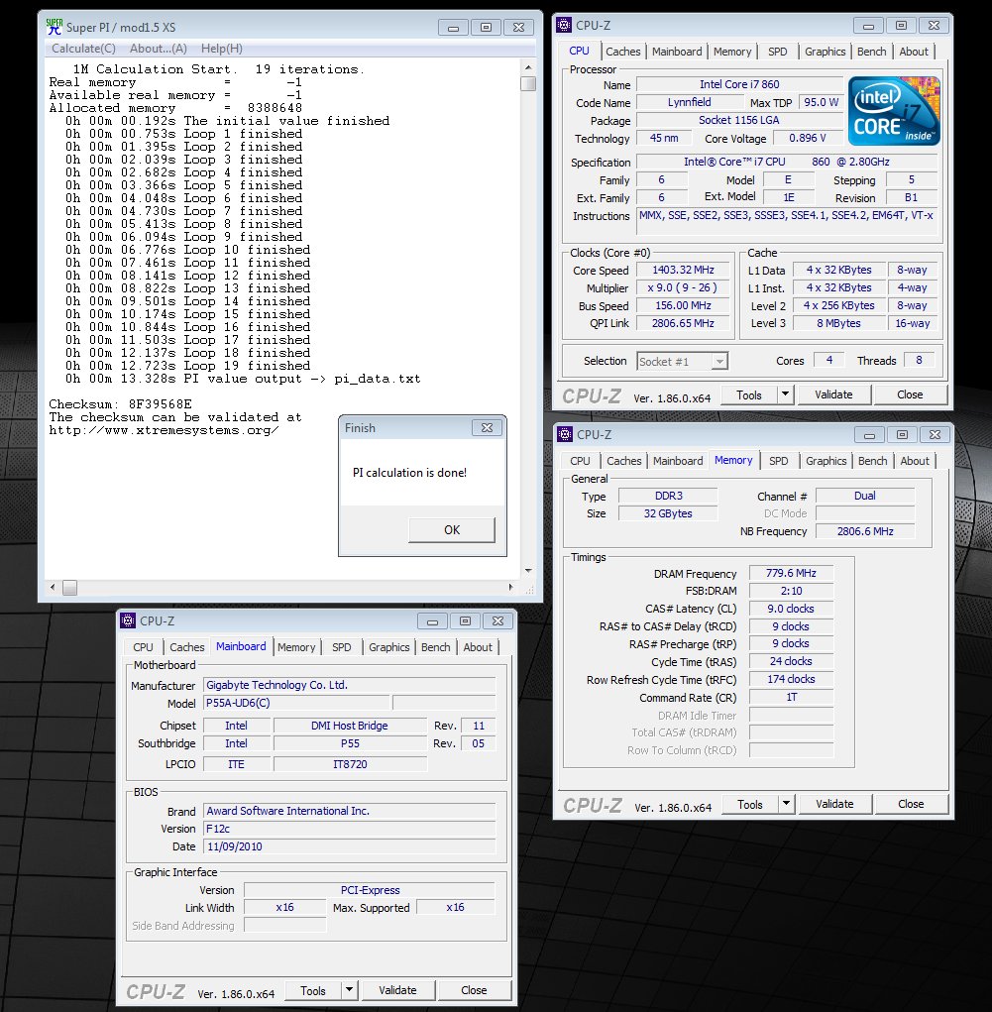Click Super PI vertical scrollbar down arrow
The width and height of the screenshot is (992, 1012).
(528, 571)
